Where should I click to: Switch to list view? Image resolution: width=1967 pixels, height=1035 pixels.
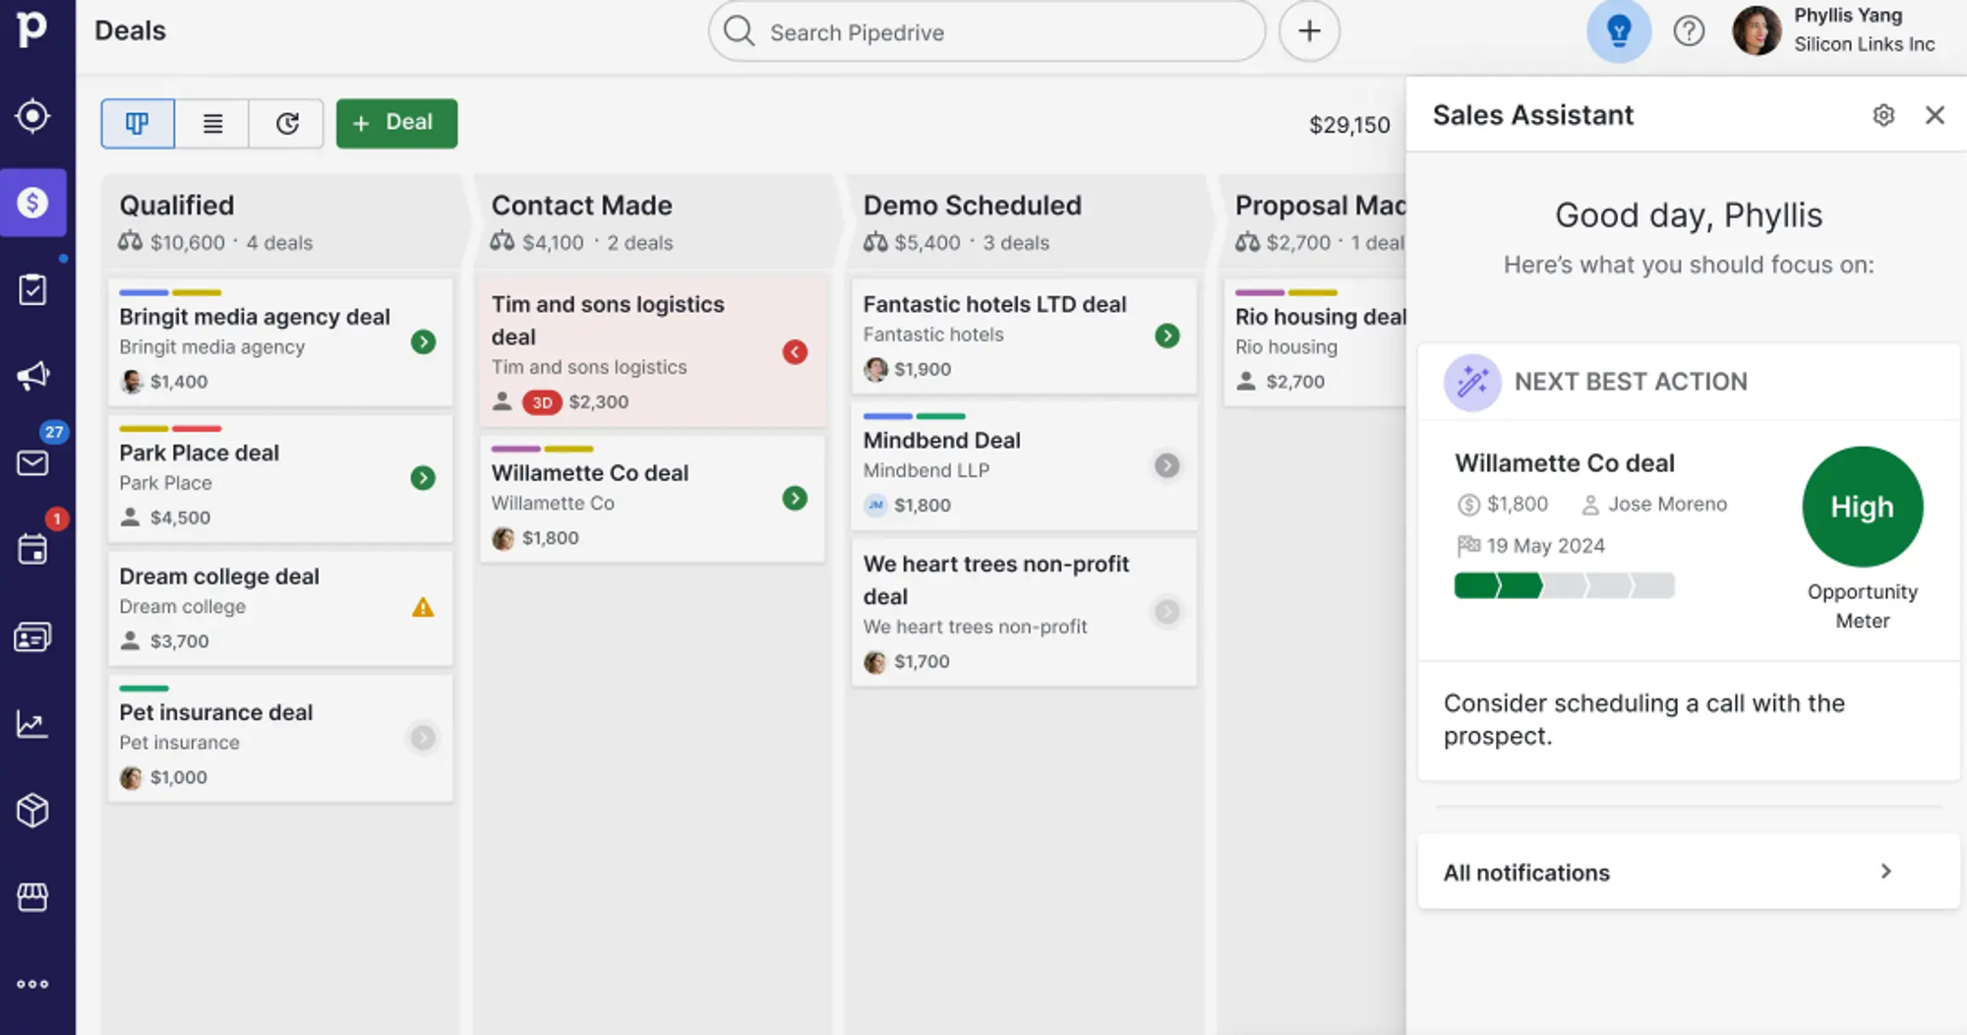click(212, 123)
